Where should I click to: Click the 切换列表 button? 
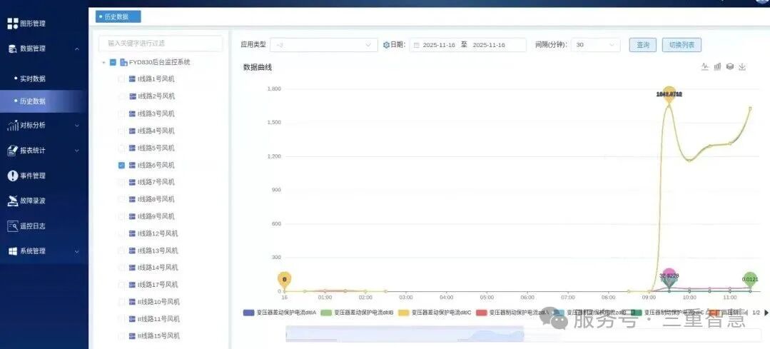point(682,45)
